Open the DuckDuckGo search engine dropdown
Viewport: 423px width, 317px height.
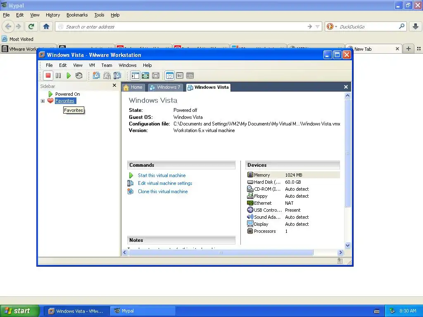(332, 27)
